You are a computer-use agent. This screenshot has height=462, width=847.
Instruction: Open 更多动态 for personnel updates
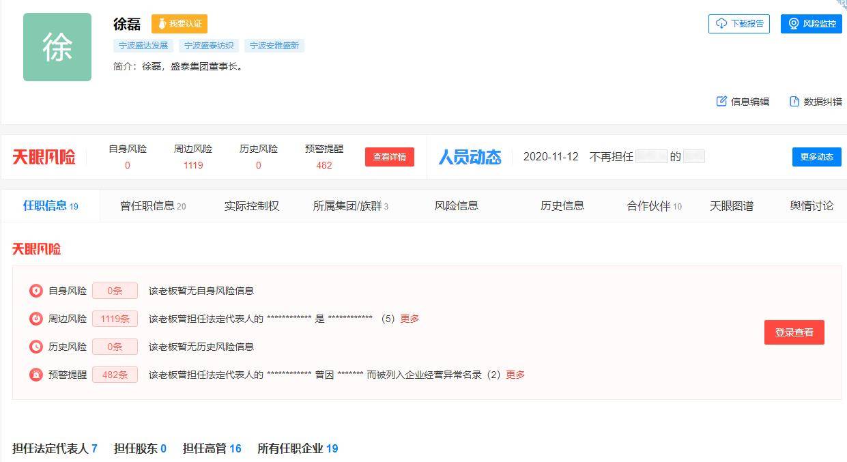(x=816, y=156)
